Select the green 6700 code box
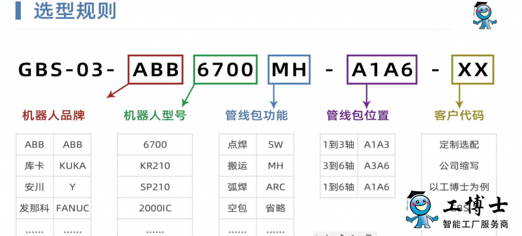The width and height of the screenshot is (522, 236). point(225,70)
